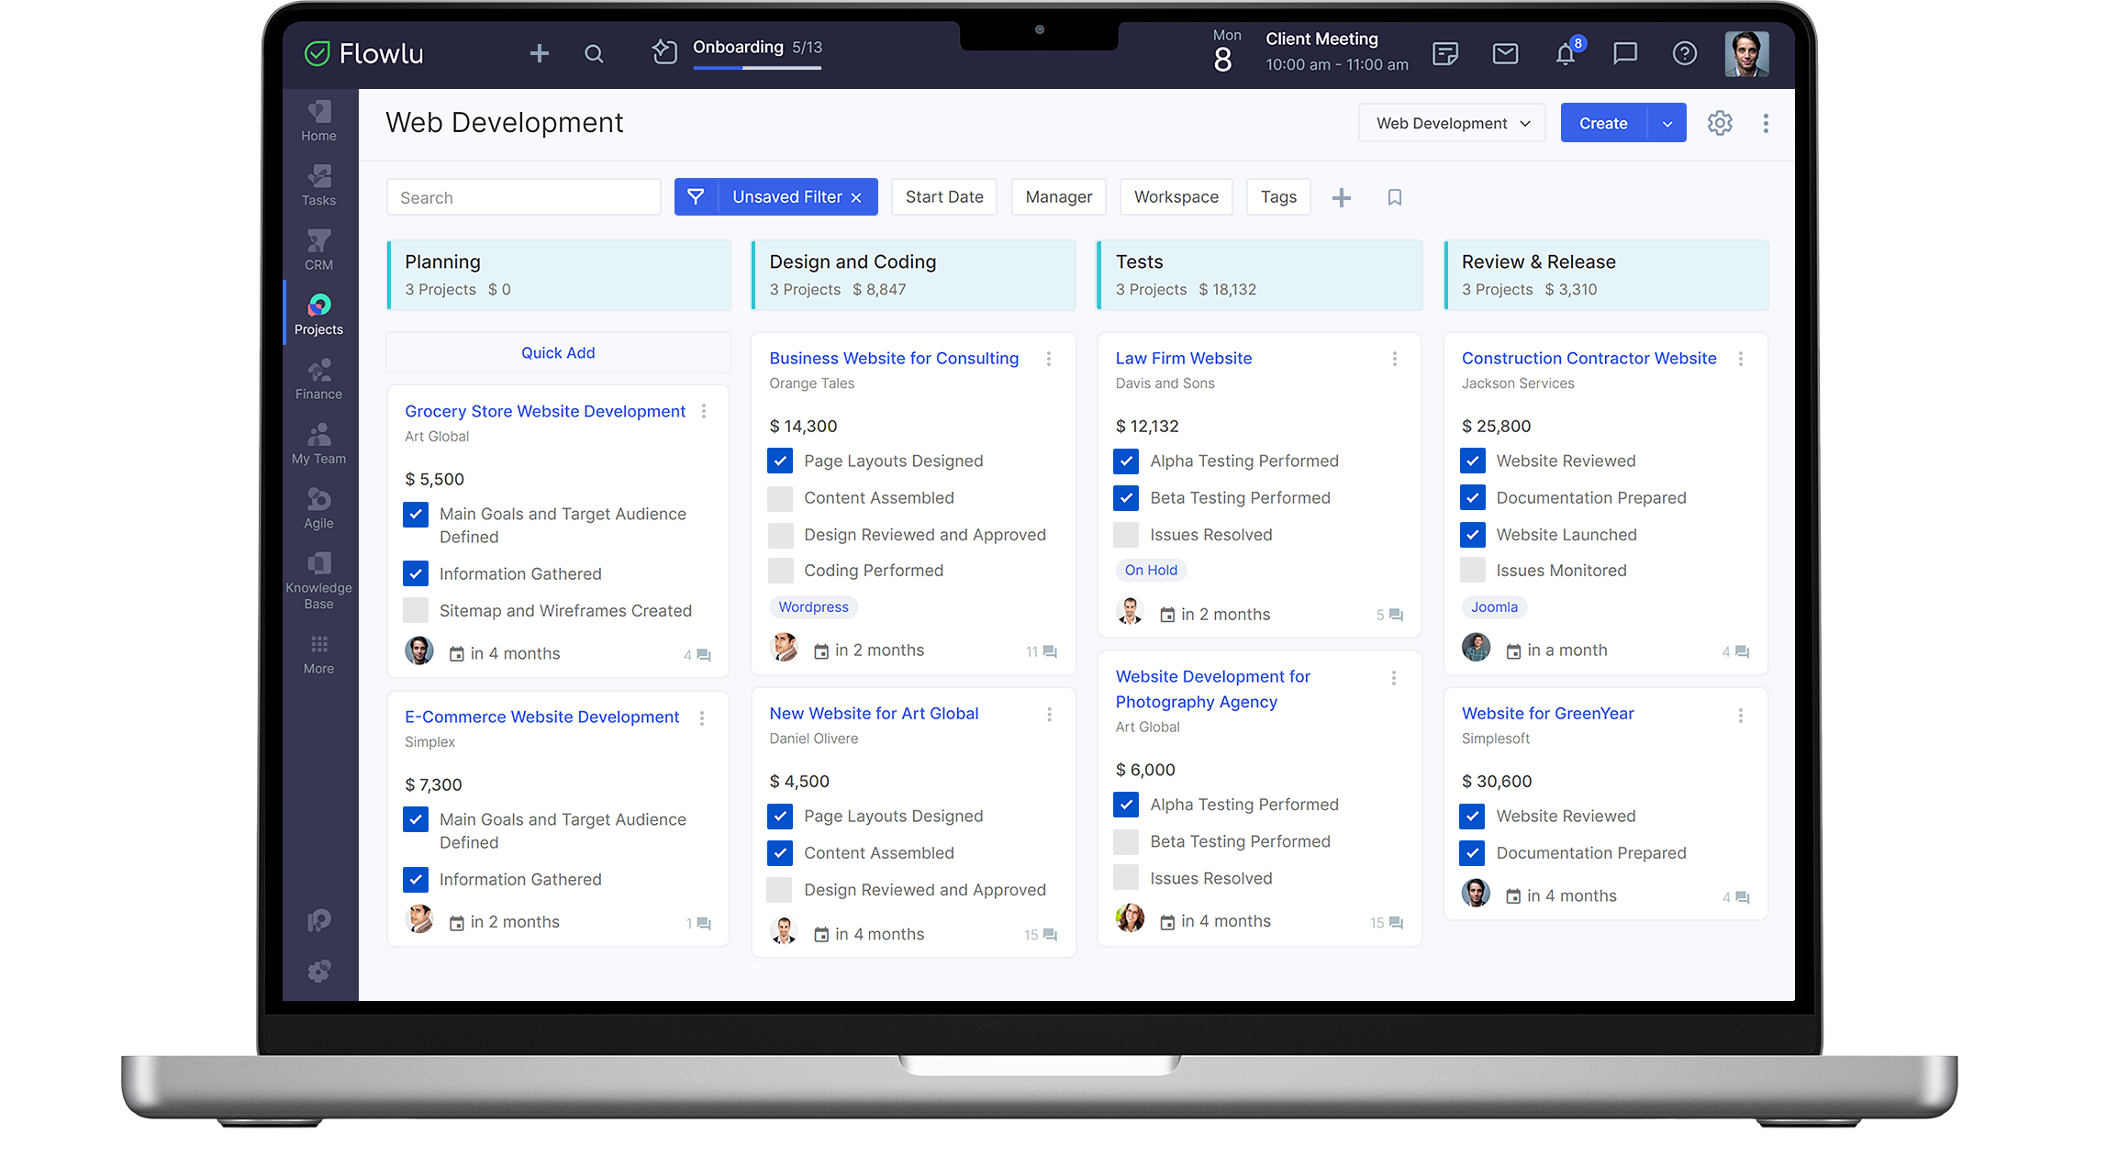The width and height of the screenshot is (2107, 1167).
Task: Open the Grocery Store Website Development project
Action: tap(545, 411)
